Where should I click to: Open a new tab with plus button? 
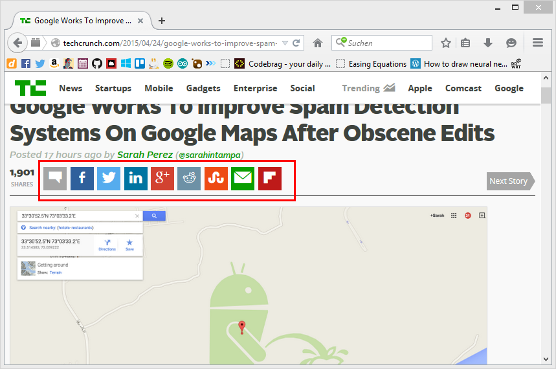pos(162,21)
